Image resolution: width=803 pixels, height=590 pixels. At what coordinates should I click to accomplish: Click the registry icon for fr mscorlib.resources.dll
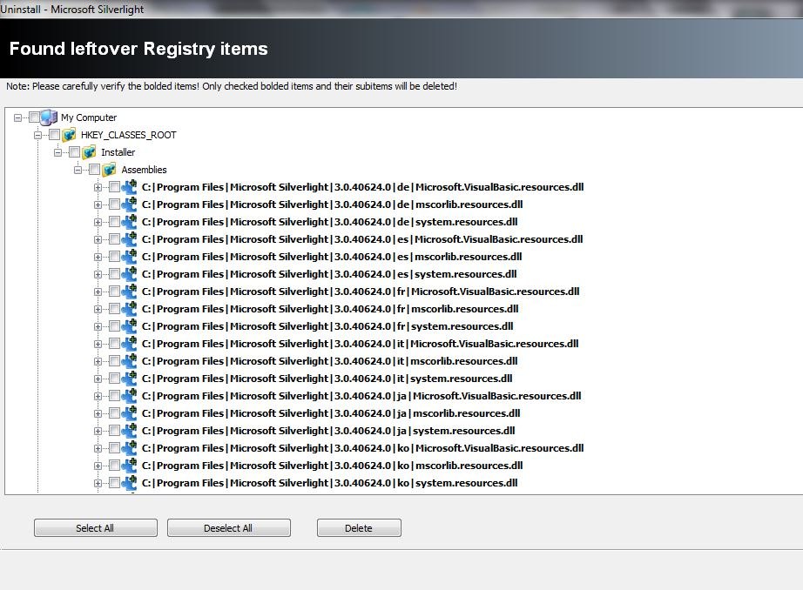click(x=129, y=309)
